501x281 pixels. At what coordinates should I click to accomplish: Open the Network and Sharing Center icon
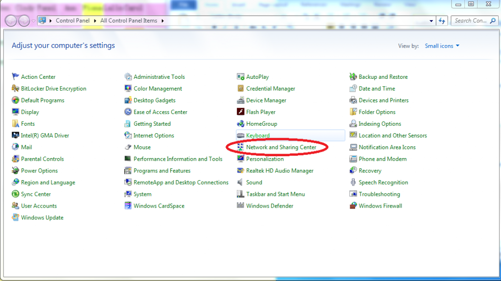click(240, 147)
